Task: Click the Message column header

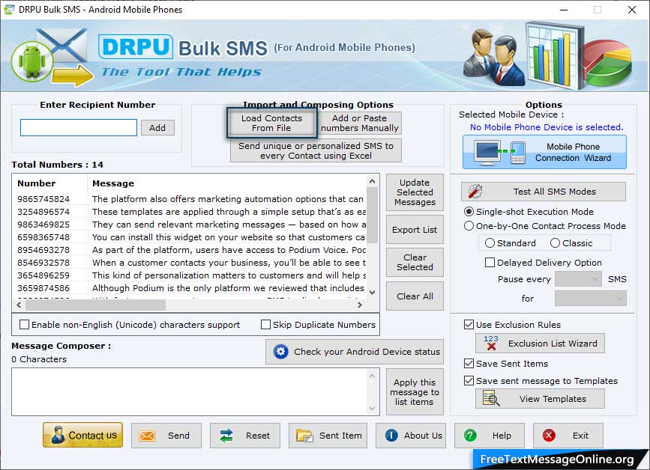Action: click(x=227, y=183)
